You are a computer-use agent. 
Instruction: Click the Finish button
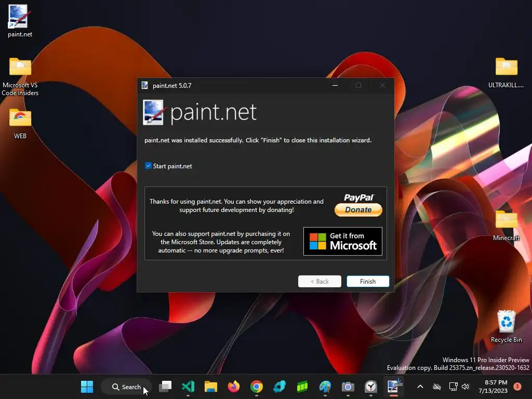click(368, 281)
